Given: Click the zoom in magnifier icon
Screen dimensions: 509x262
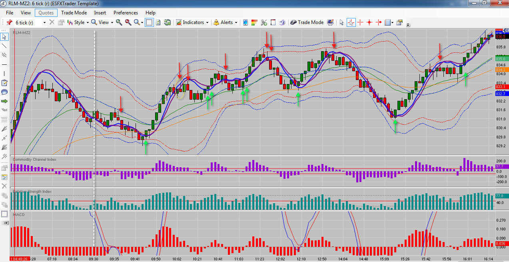Looking at the screenshot, I should [119, 22].
